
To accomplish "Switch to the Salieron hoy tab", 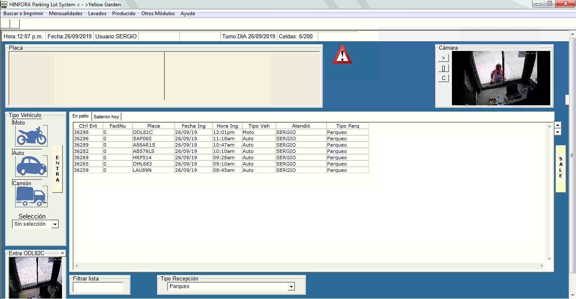I will [106, 117].
